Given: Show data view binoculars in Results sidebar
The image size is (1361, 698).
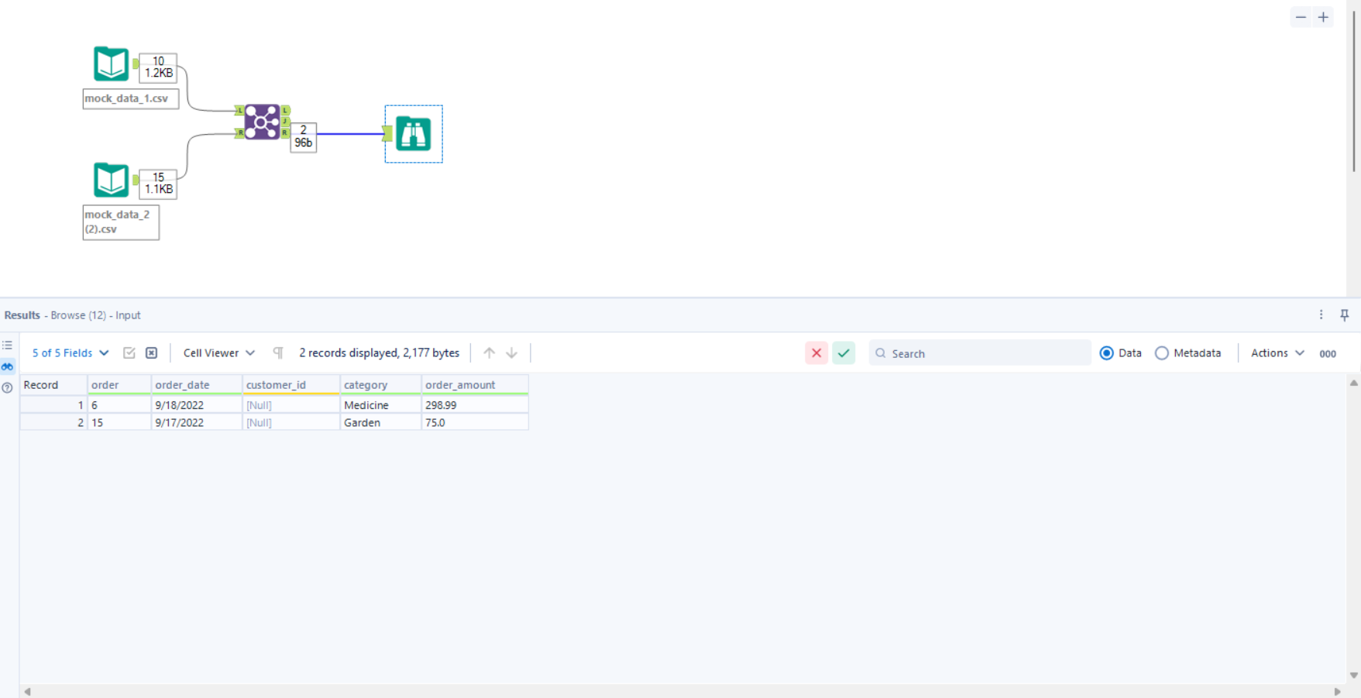Looking at the screenshot, I should click(x=8, y=366).
